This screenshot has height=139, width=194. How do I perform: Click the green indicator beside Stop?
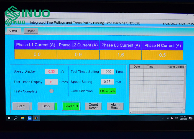click(x=56, y=106)
